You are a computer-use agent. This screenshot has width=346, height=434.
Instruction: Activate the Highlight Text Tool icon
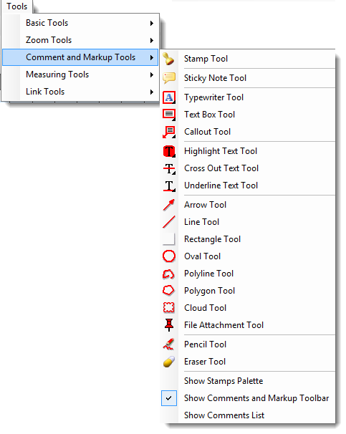coord(169,151)
